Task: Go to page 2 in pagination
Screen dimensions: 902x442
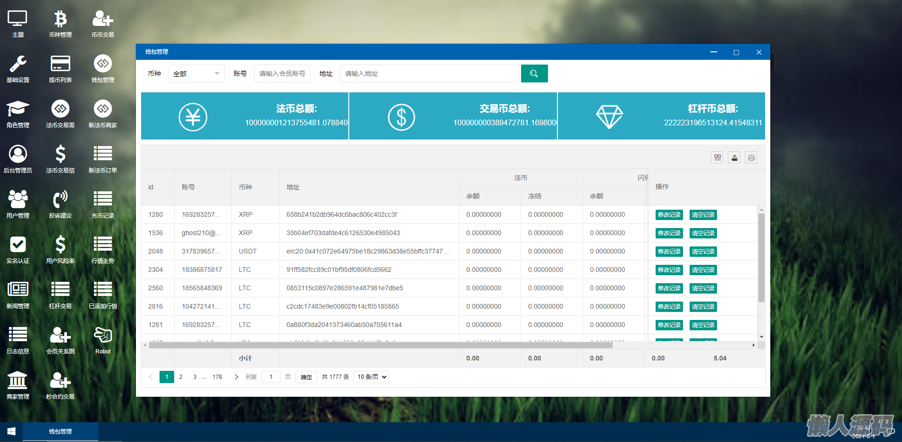Action: (x=181, y=377)
